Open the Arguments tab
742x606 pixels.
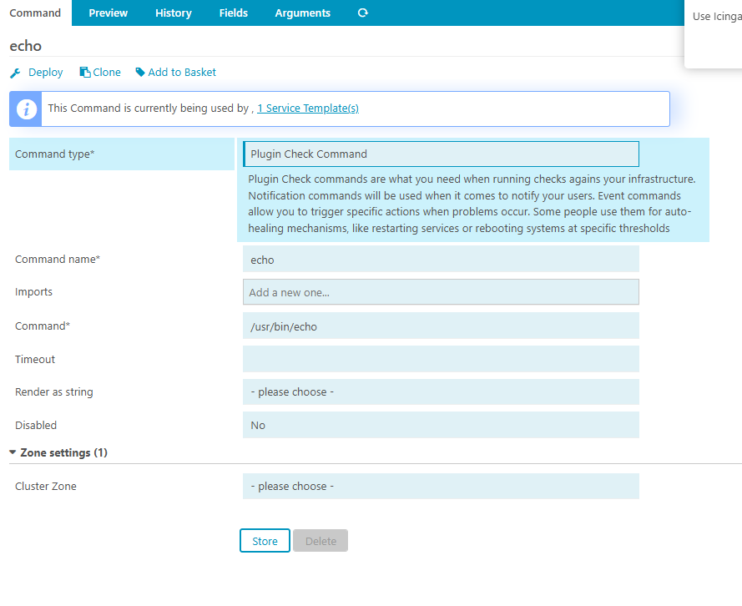click(x=303, y=13)
